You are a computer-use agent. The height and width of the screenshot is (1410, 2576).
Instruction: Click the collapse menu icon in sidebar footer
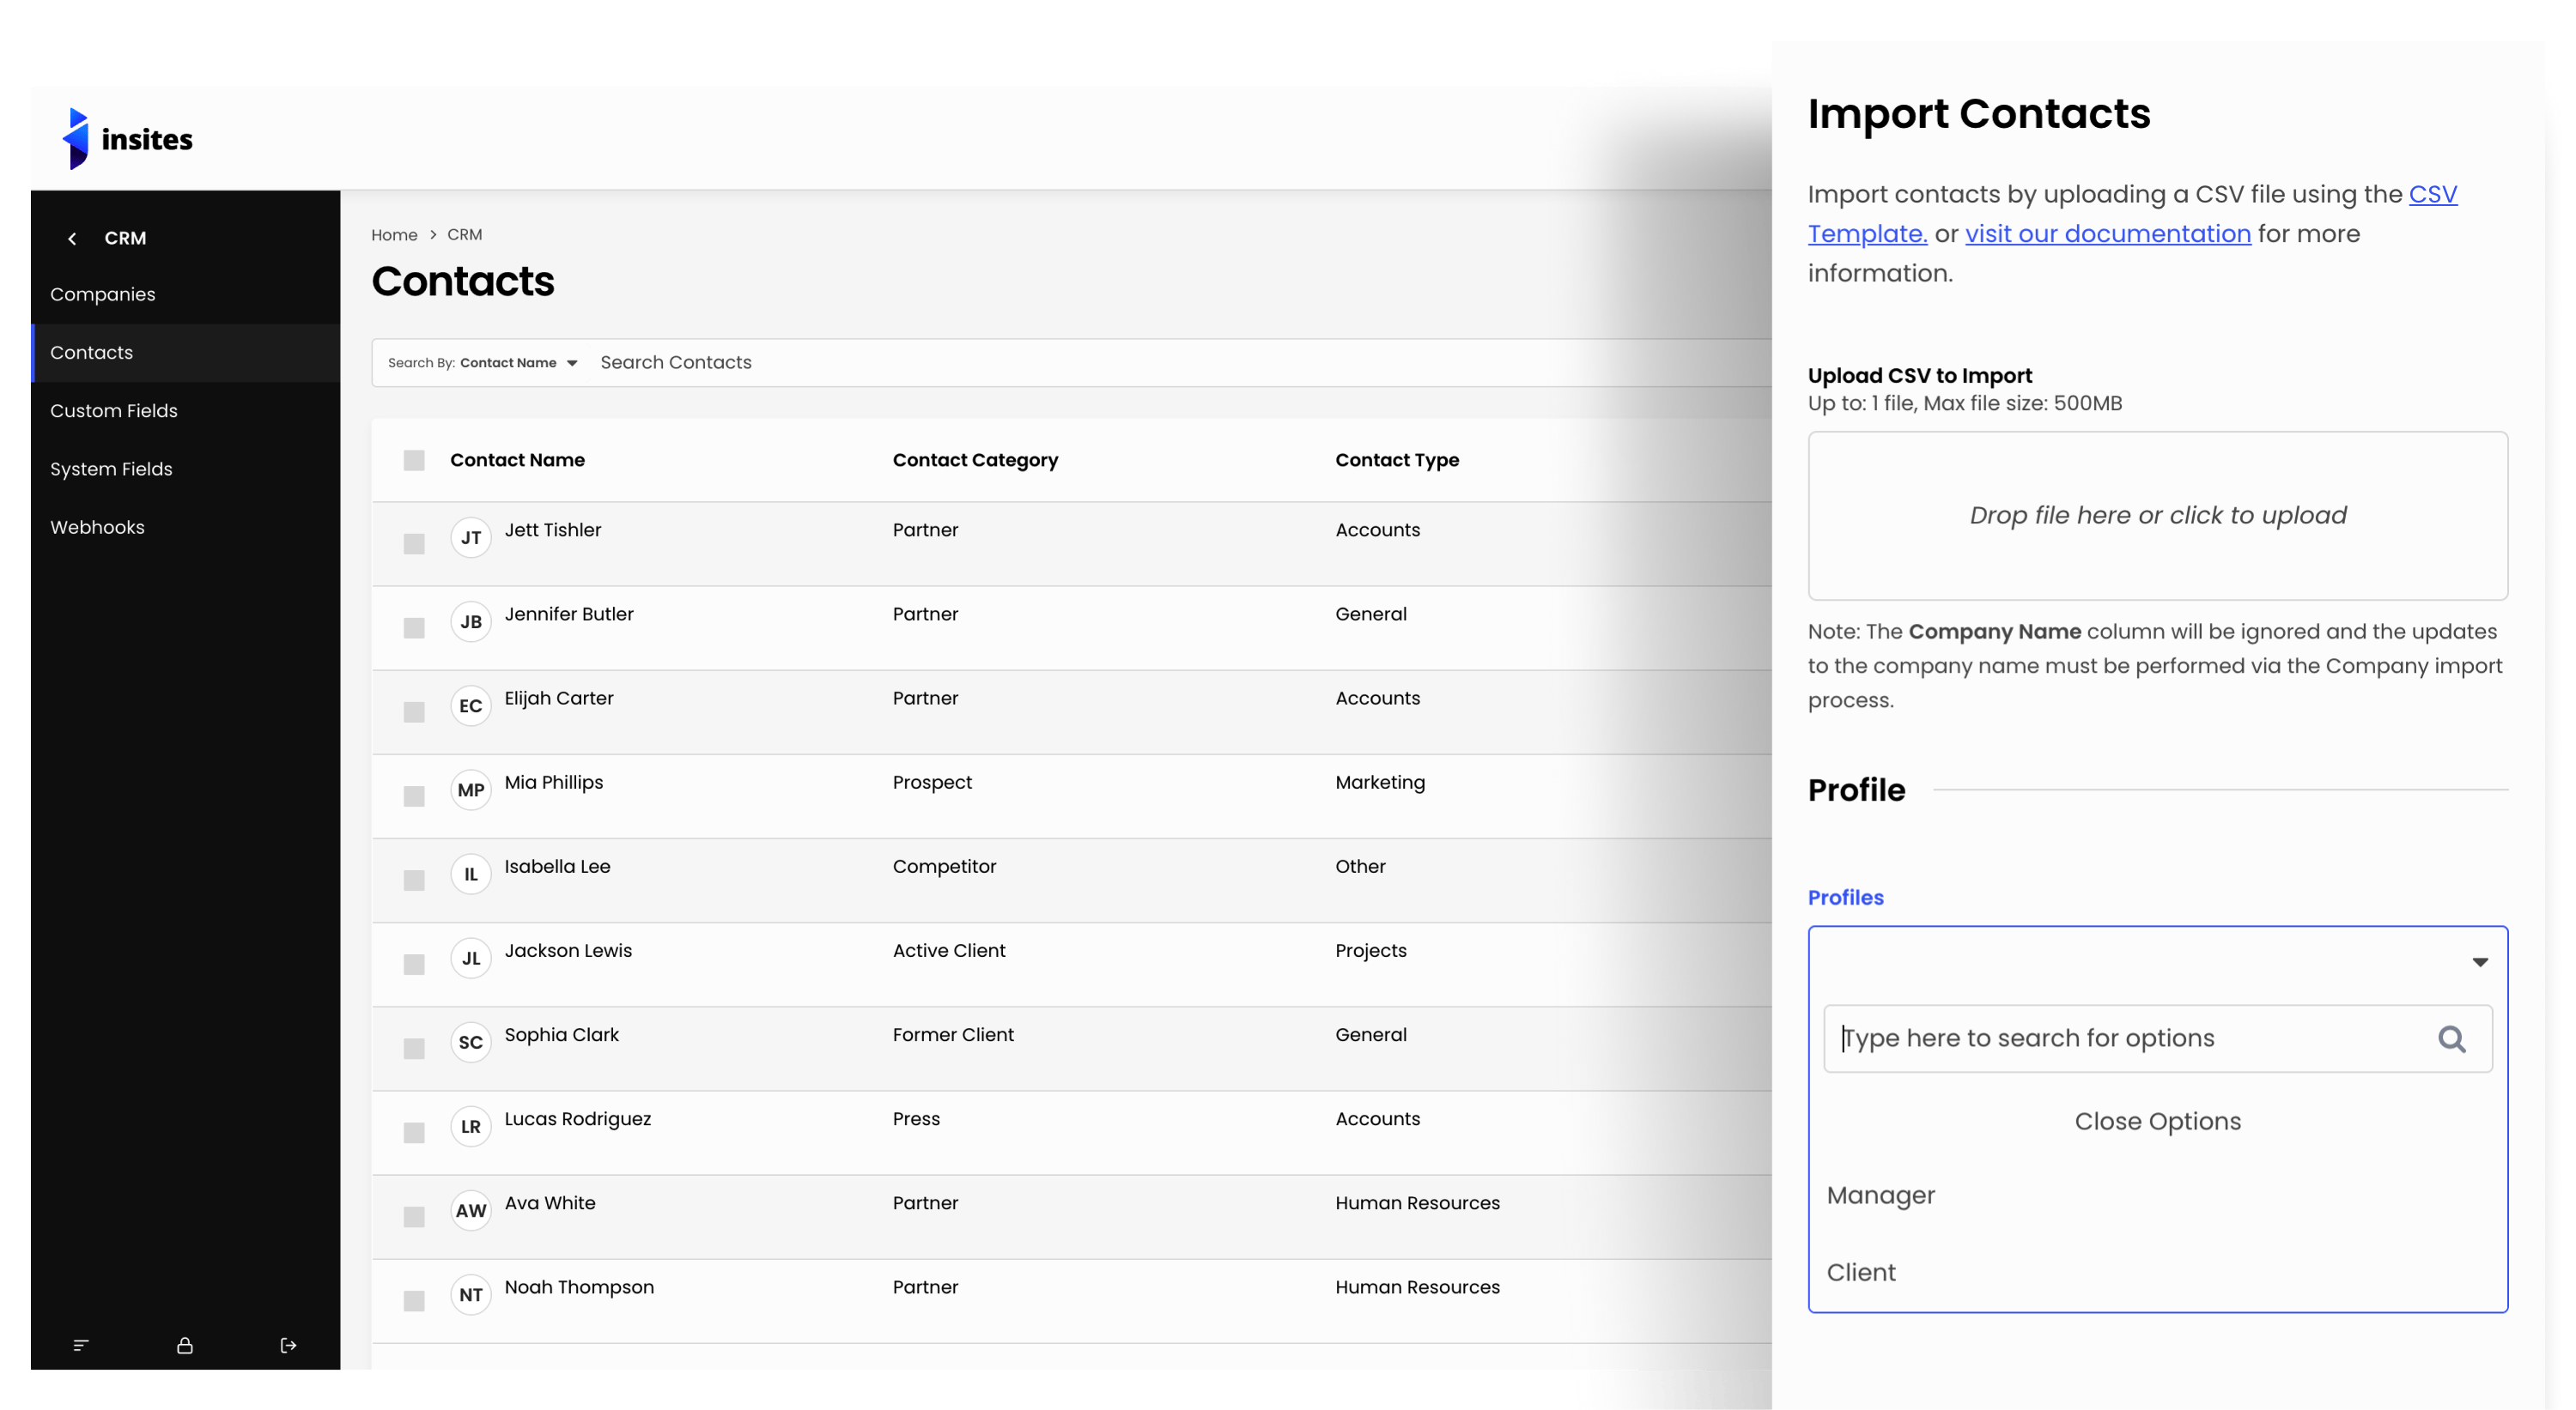pos(81,1345)
